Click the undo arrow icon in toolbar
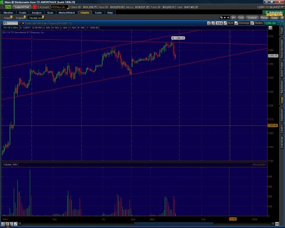Screen dimensions: 285x228 (221, 18)
